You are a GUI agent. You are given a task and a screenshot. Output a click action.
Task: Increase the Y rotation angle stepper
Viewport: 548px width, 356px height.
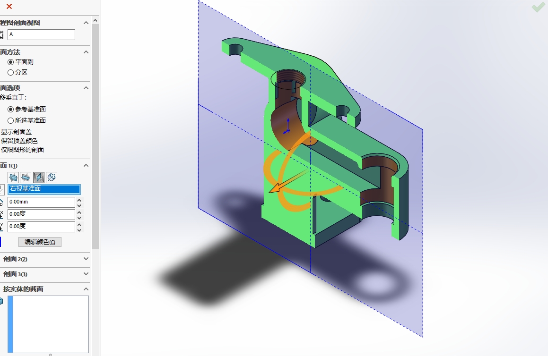coord(79,224)
